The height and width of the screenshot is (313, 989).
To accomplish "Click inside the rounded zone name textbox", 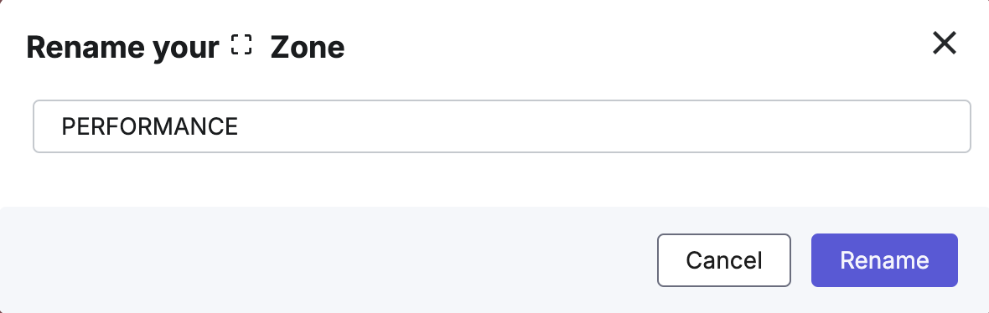I will (501, 126).
